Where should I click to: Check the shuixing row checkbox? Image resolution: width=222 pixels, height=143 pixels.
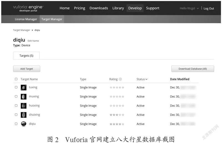(16, 115)
